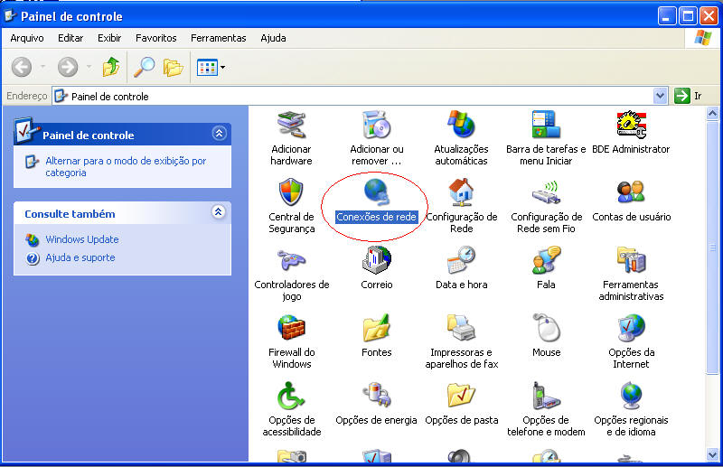Open the Views mode dropdown button
The width and height of the screenshot is (723, 467).
point(211,68)
